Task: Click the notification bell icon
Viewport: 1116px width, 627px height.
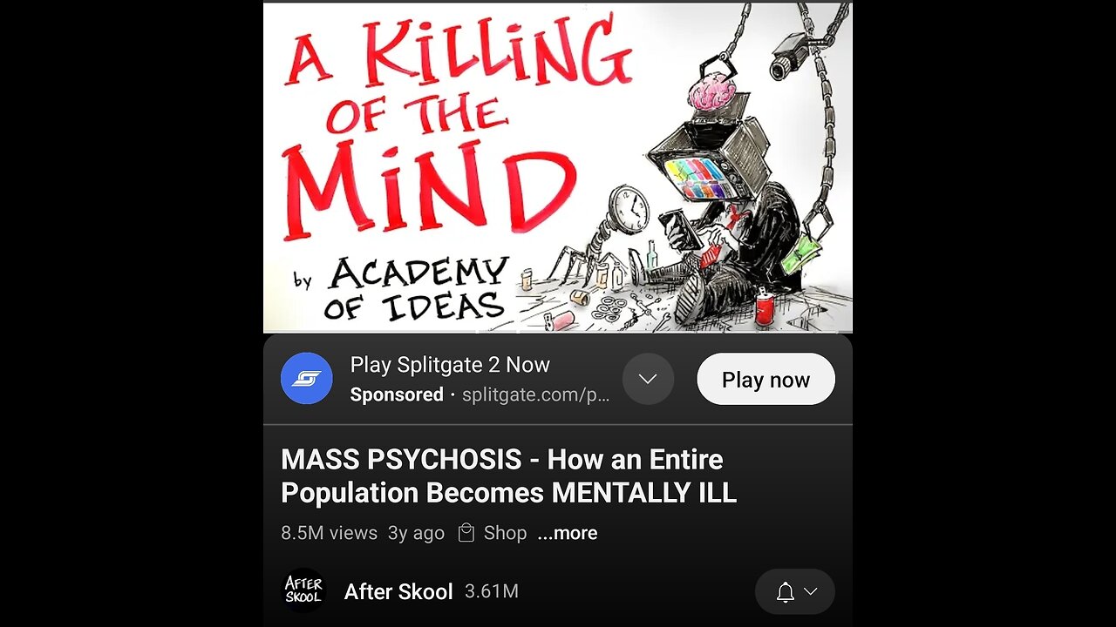Action: pyautogui.click(x=786, y=592)
